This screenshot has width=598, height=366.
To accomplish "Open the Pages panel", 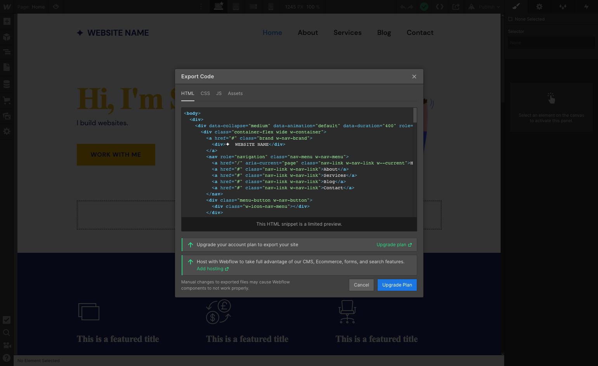I will [x=7, y=67].
